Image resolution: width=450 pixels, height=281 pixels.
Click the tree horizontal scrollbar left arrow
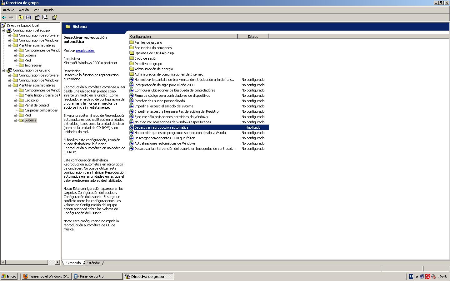pyautogui.click(x=3, y=262)
